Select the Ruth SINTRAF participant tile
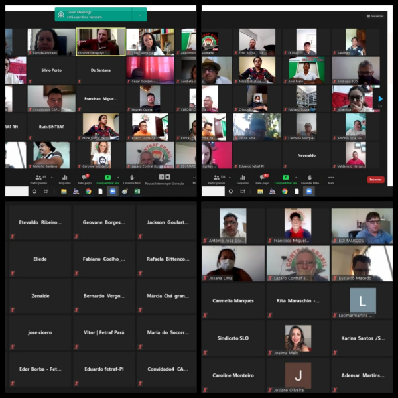398x398 pixels. pyautogui.click(x=51, y=127)
